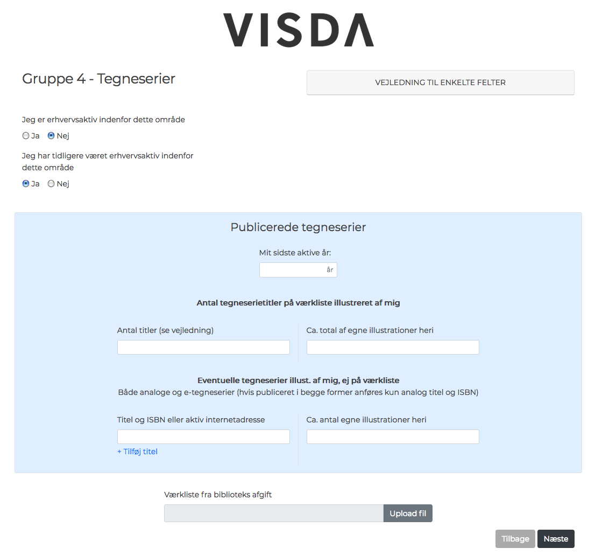This screenshot has height=555, width=595.
Task: Go back with Tilbage button
Action: pyautogui.click(x=515, y=539)
